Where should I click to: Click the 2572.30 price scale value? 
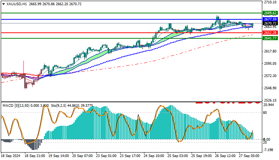point(270,76)
